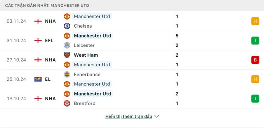
Task: Click the bold West Ham team name
Action: pyautogui.click(x=86, y=55)
